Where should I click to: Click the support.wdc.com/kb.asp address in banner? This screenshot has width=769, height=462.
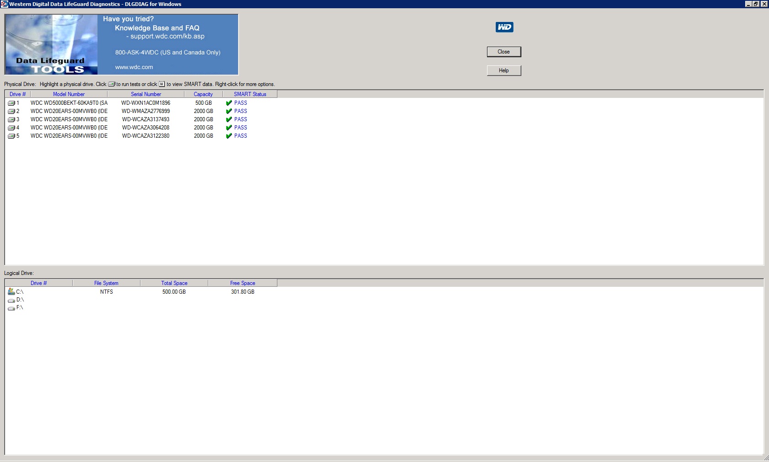click(x=168, y=37)
